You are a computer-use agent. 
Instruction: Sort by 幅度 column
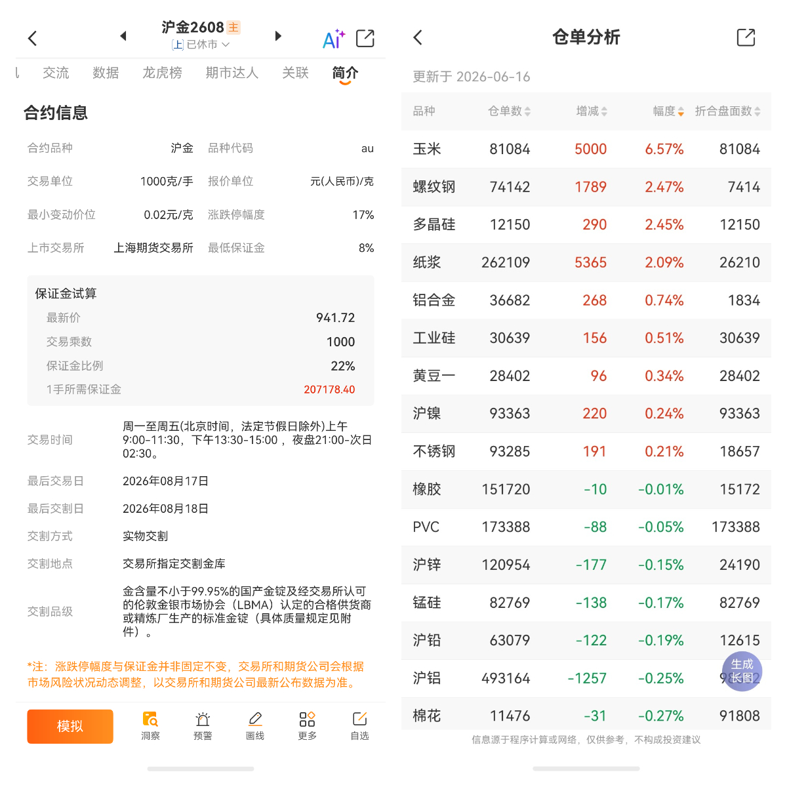[x=668, y=111]
